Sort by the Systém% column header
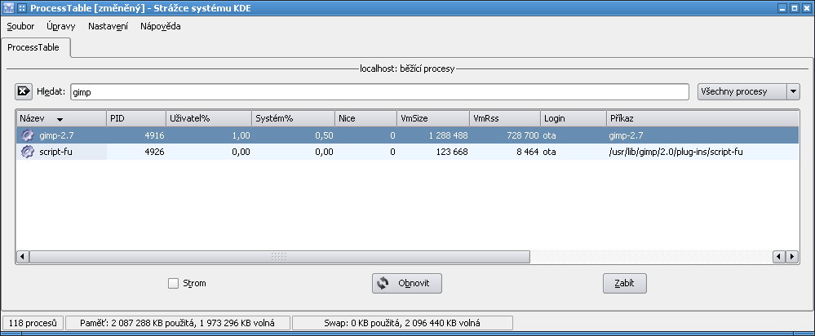 293,119
